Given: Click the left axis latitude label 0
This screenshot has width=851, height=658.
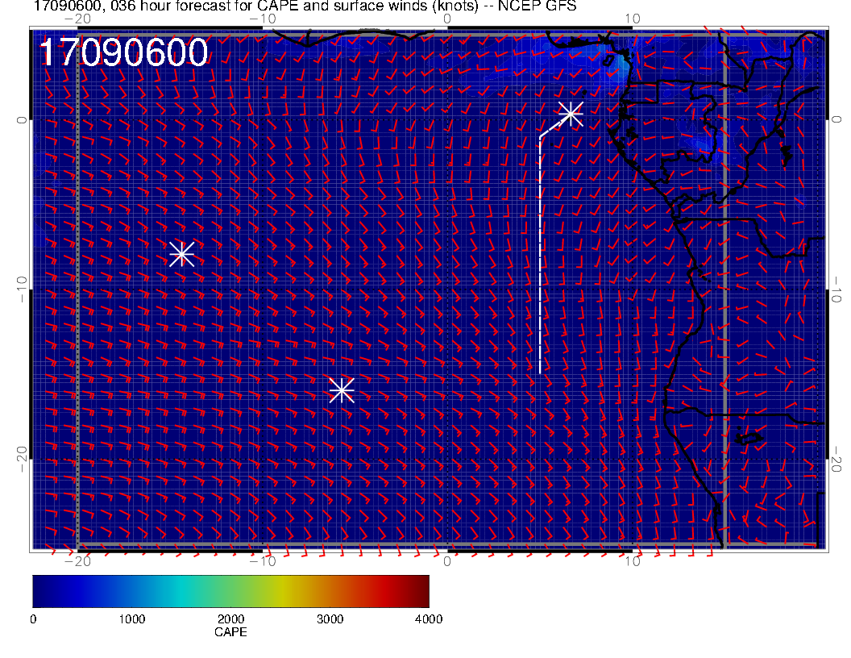Looking at the screenshot, I should (x=21, y=119).
